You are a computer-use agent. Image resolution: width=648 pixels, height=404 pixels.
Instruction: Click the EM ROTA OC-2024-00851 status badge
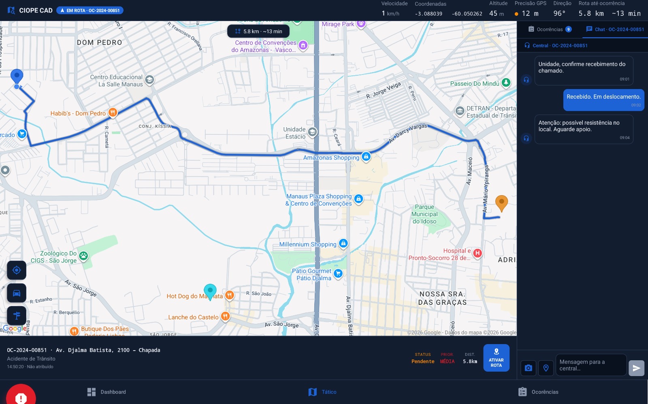(x=90, y=11)
